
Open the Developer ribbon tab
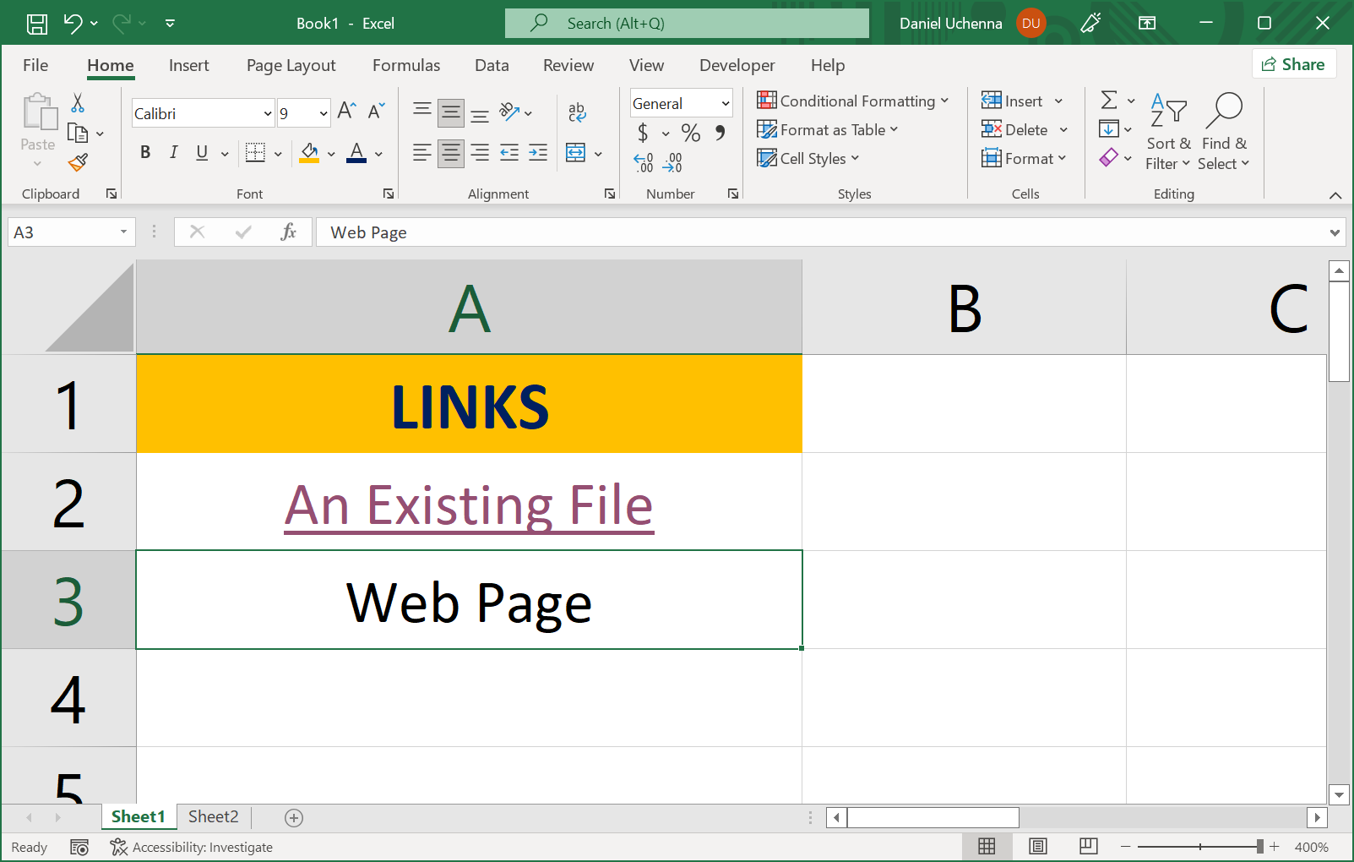pos(737,65)
